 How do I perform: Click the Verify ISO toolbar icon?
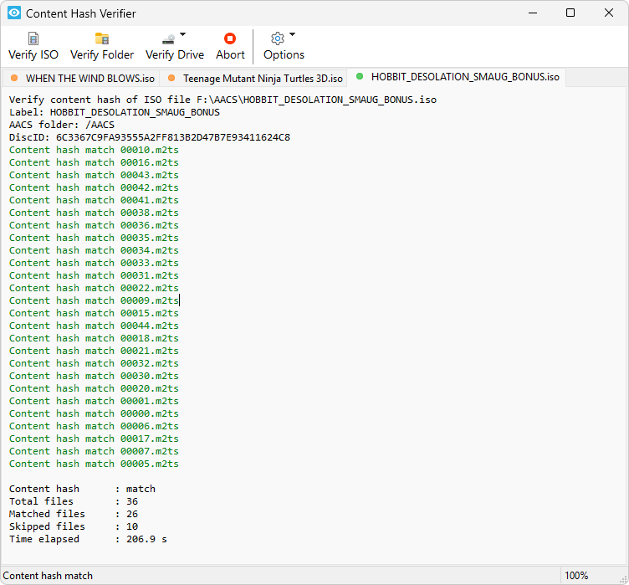[x=33, y=39]
